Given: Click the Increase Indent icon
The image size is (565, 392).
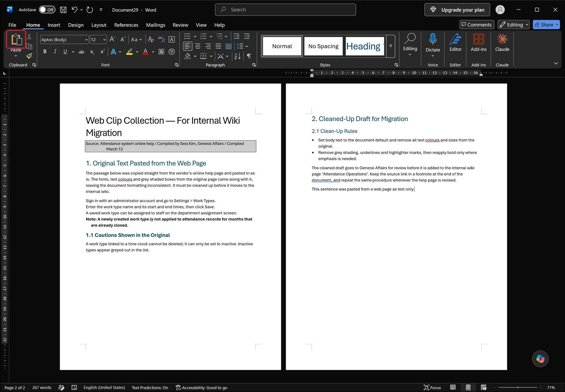Looking at the screenshot, I should point(247,36).
